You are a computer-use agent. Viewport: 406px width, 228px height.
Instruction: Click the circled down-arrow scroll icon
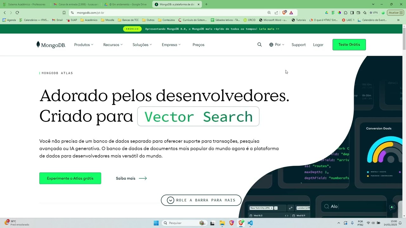point(171,200)
